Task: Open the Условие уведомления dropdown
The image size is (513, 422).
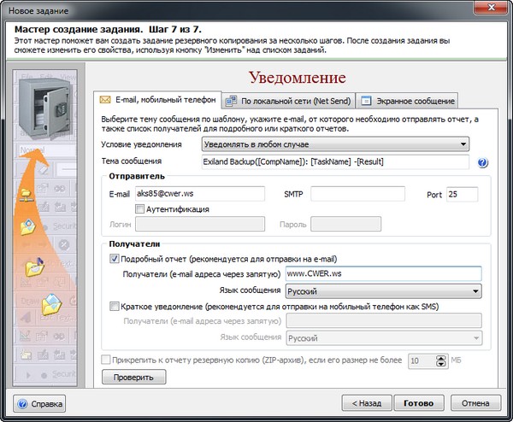Action: (x=335, y=144)
